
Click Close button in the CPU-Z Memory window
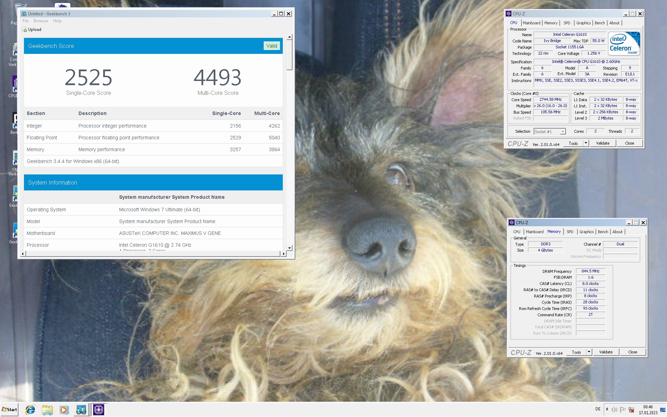[633, 352]
